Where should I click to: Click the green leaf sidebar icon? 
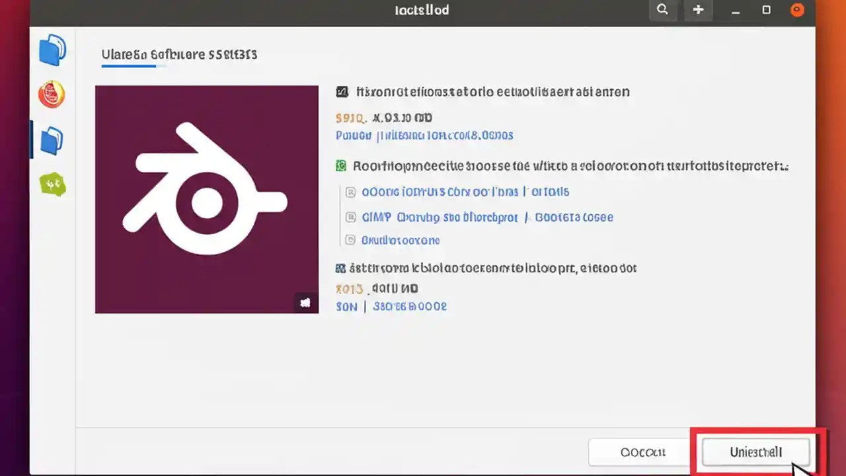pyautogui.click(x=52, y=184)
